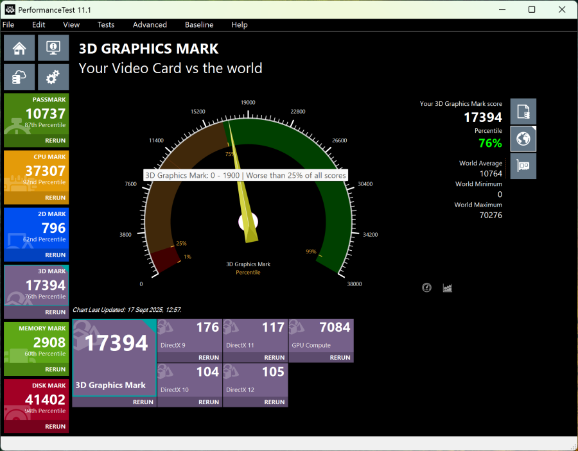Switch to the distribution chart view icon
Screen dimensions: 578x451
(x=448, y=287)
